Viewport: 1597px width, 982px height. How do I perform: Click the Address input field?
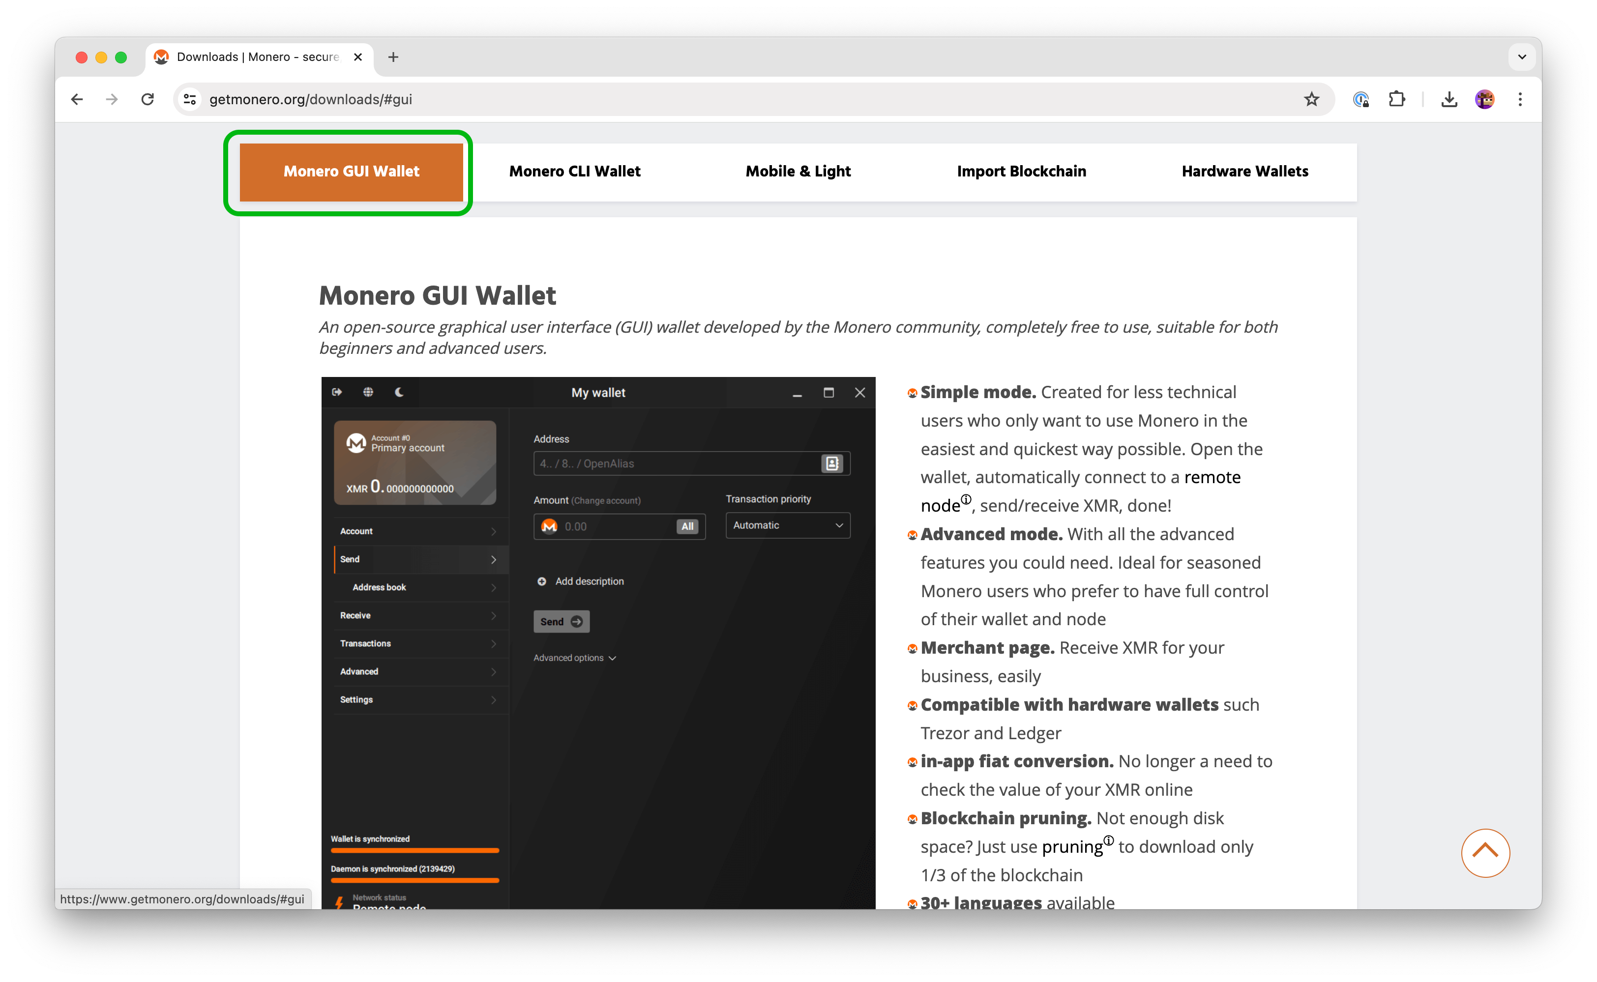[691, 464]
